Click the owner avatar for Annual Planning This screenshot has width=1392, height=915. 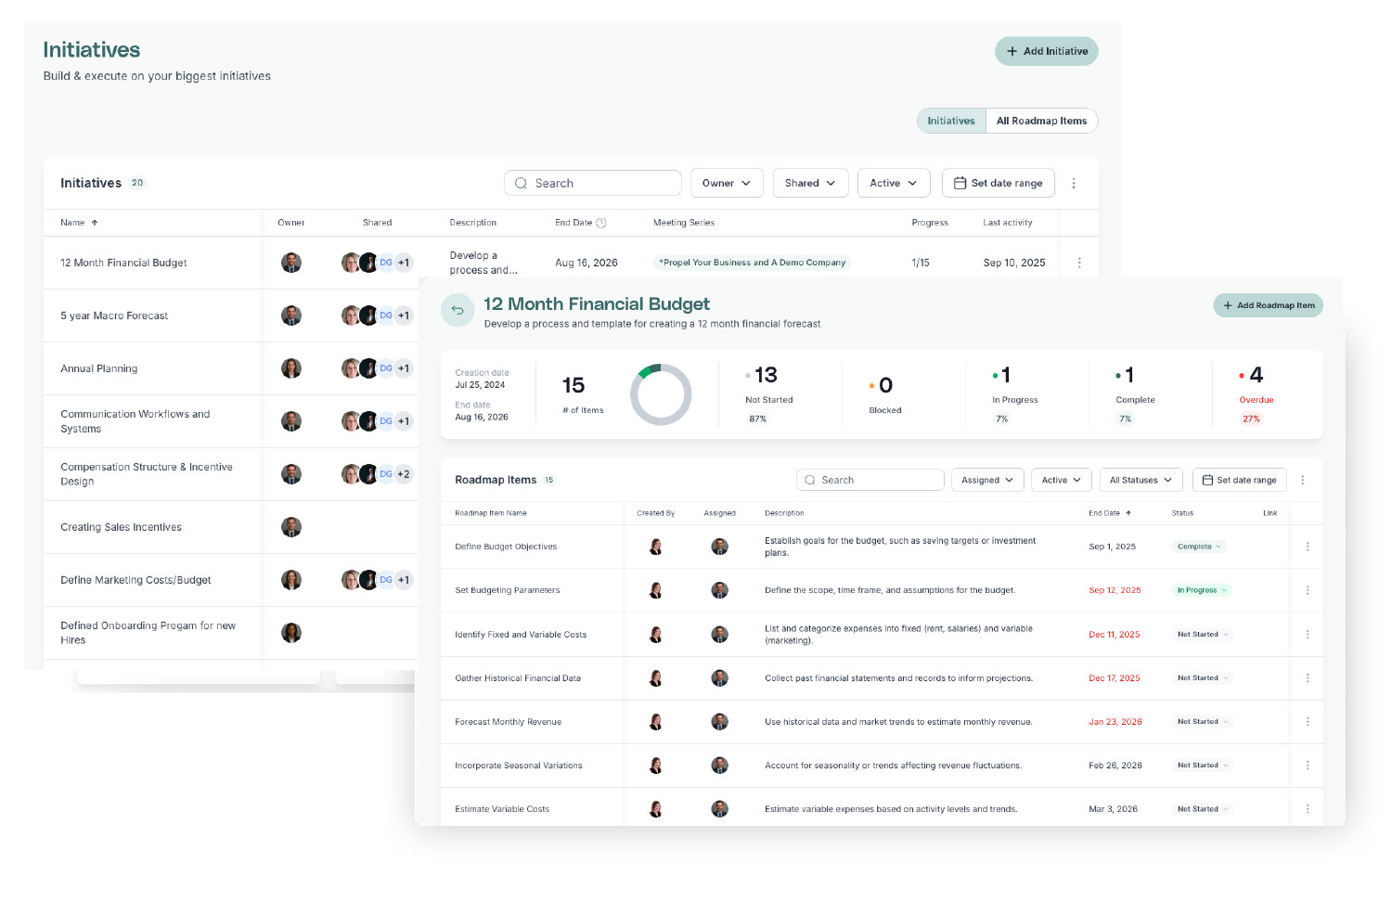coord(291,368)
